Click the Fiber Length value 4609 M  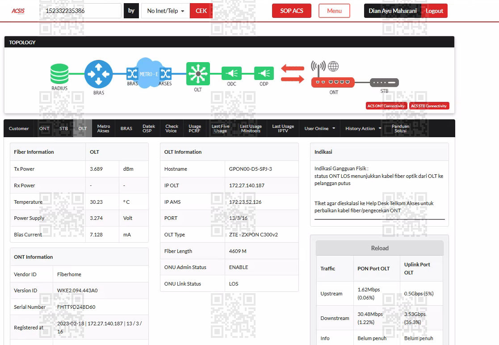coord(237,251)
